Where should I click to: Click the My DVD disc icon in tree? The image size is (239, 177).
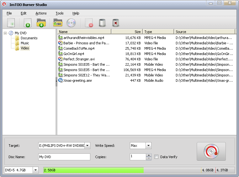click(x=11, y=33)
